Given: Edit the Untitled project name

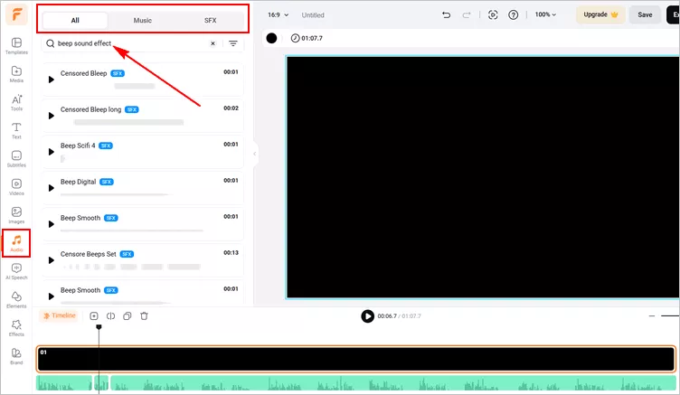Looking at the screenshot, I should (313, 15).
